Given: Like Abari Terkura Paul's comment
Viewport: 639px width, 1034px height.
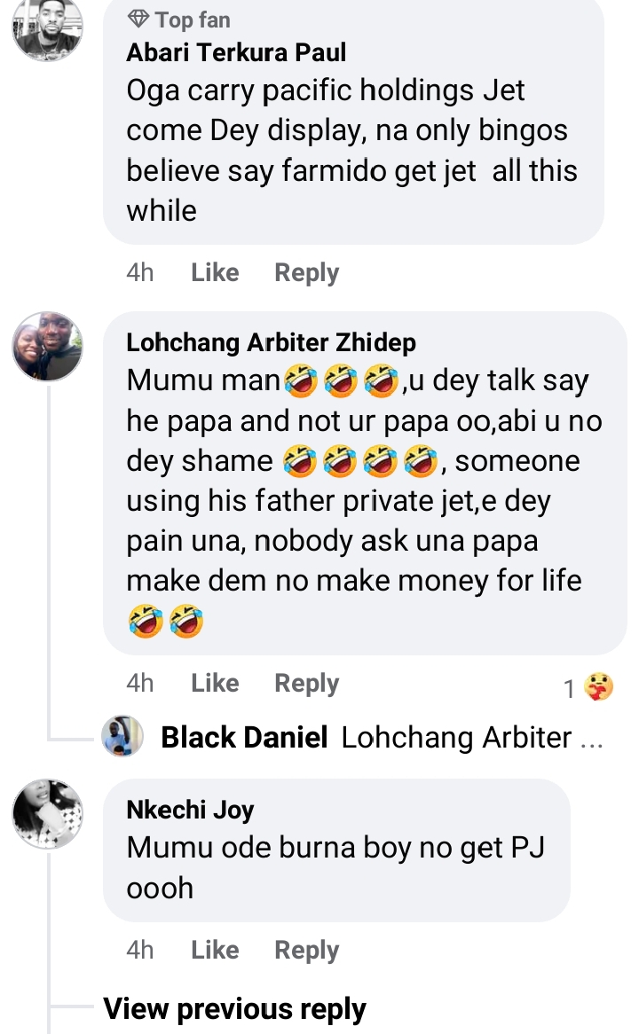Looking at the screenshot, I should [x=215, y=272].
